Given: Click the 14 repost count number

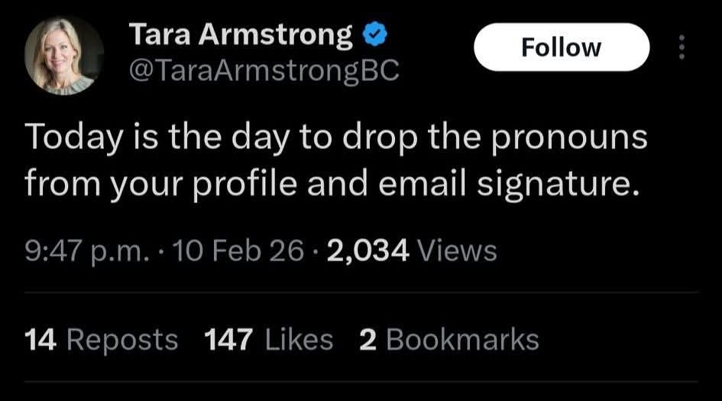Looking at the screenshot, I should click(x=40, y=340).
